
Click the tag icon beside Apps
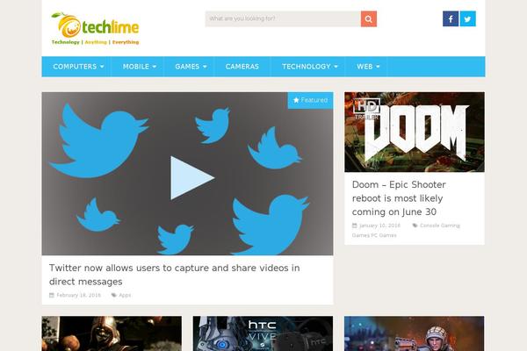[x=114, y=295]
